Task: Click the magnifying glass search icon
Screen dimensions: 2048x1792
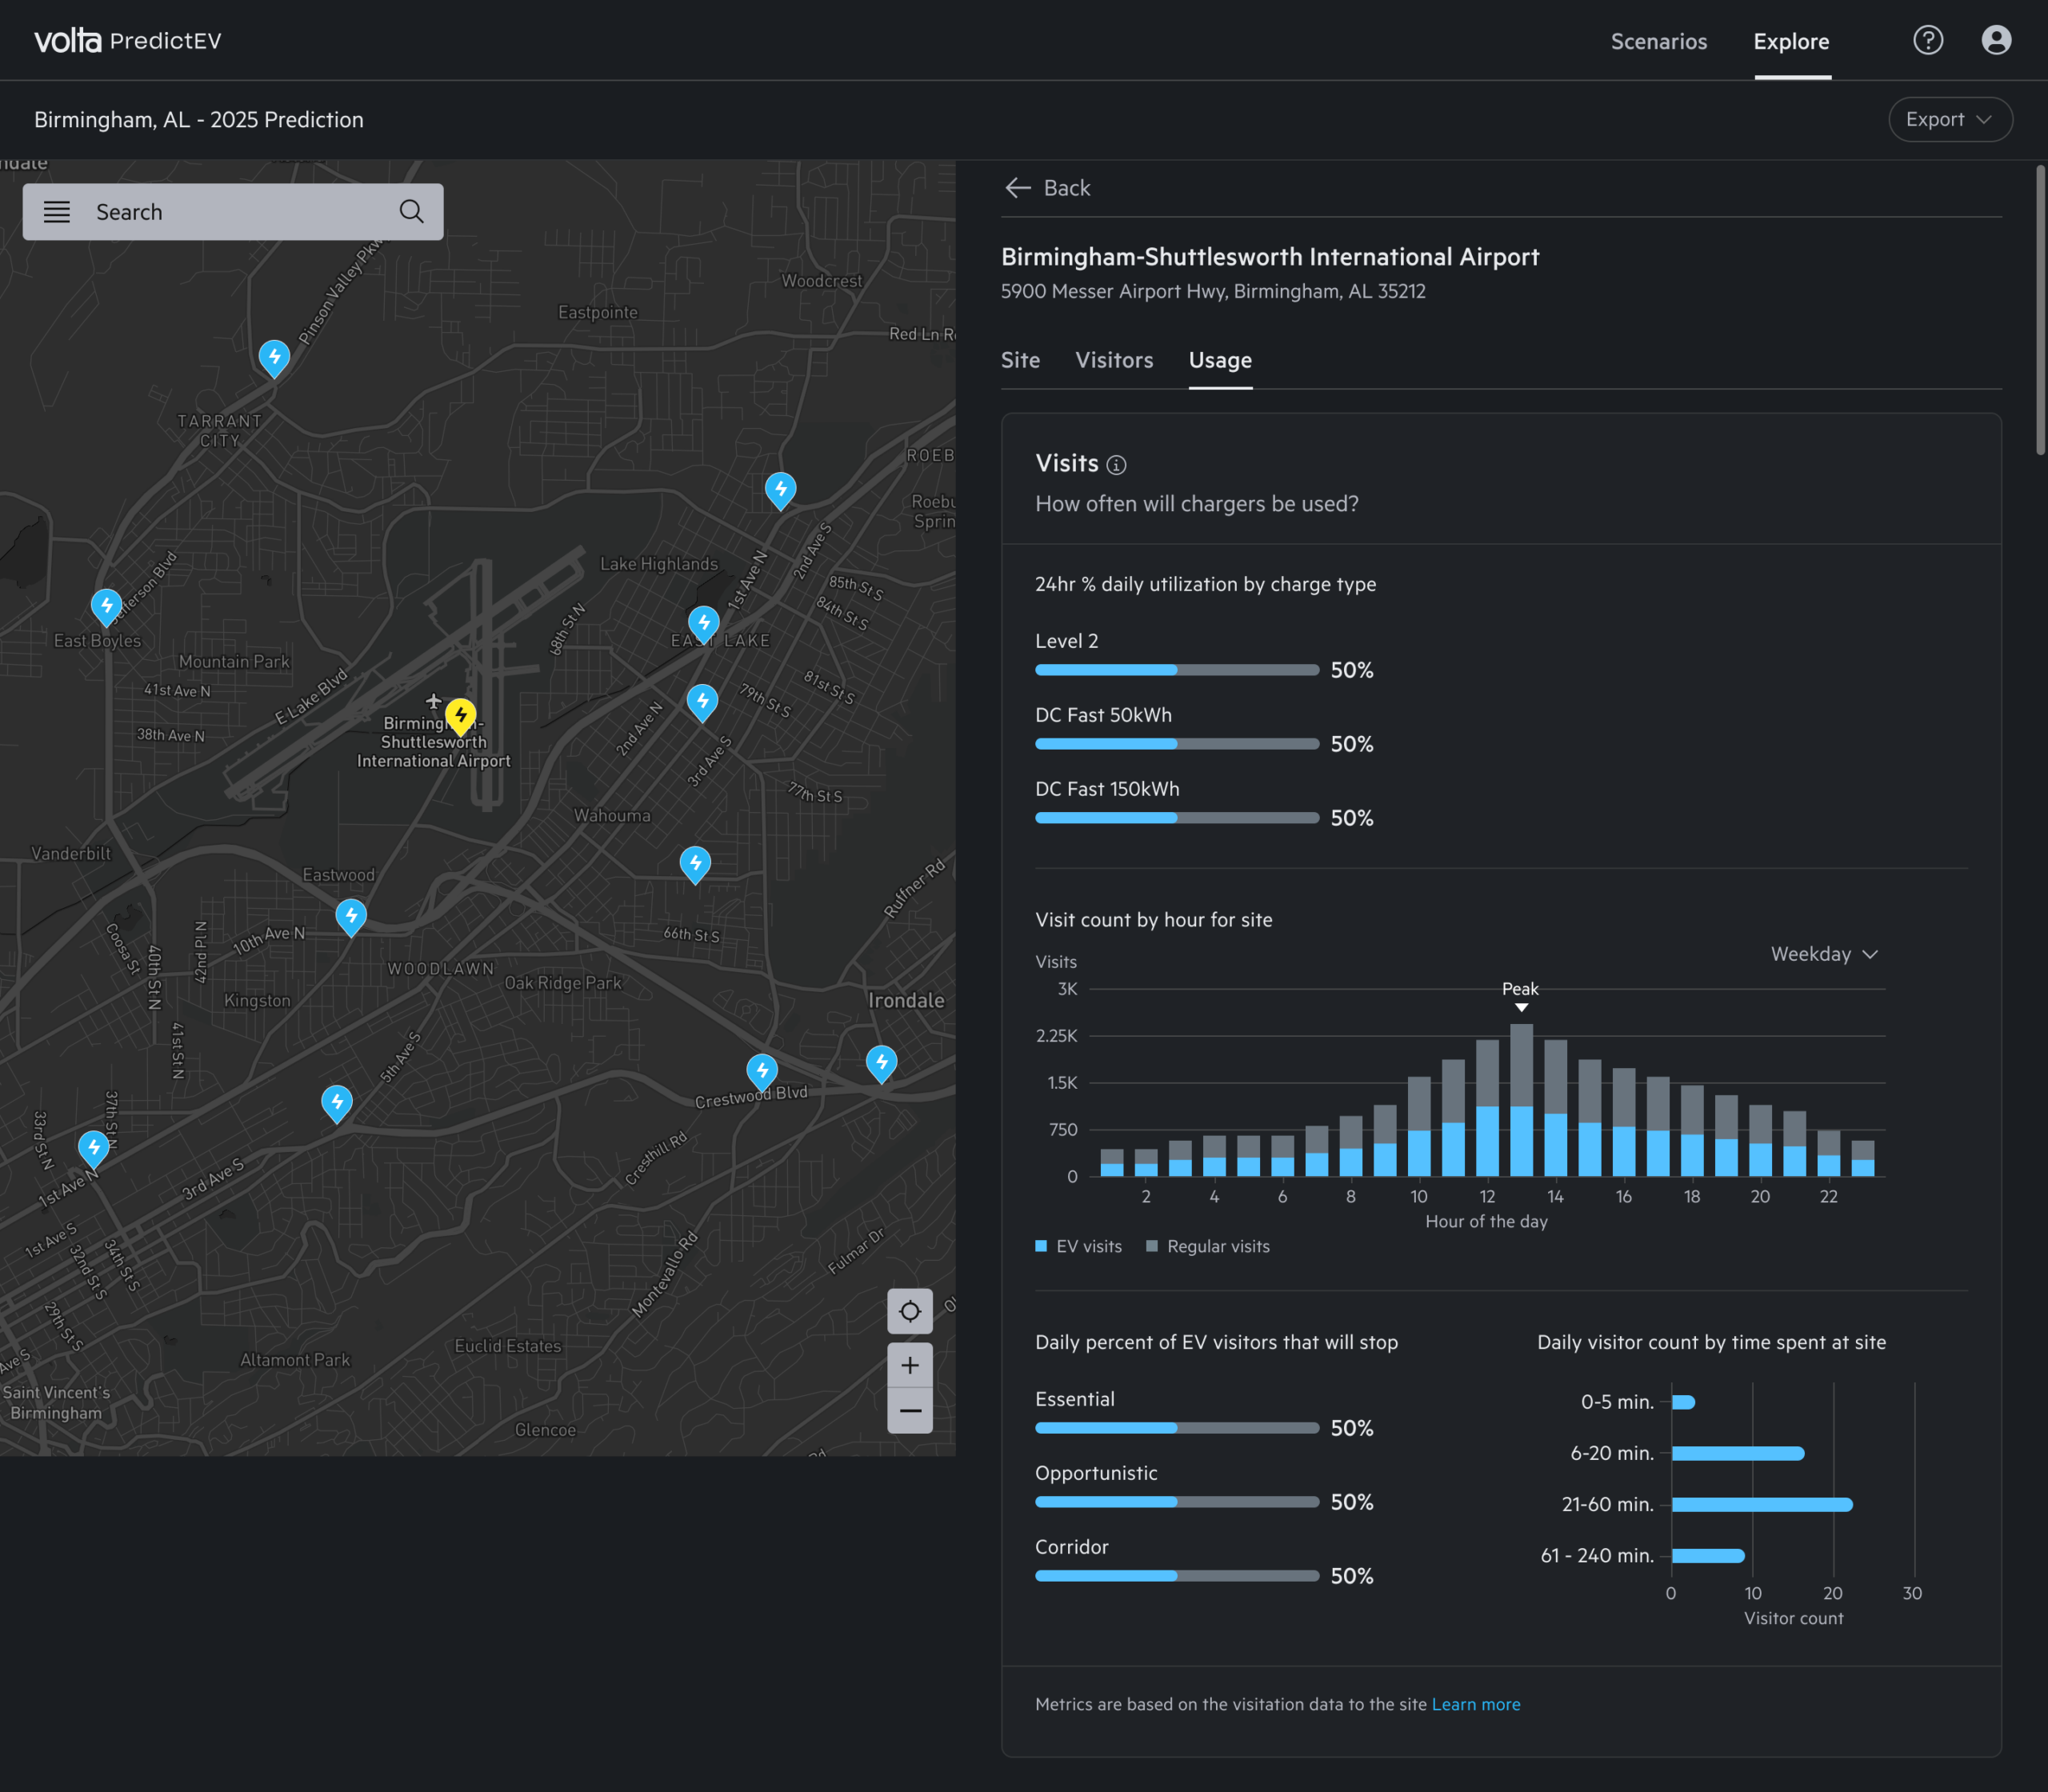Action: click(411, 212)
